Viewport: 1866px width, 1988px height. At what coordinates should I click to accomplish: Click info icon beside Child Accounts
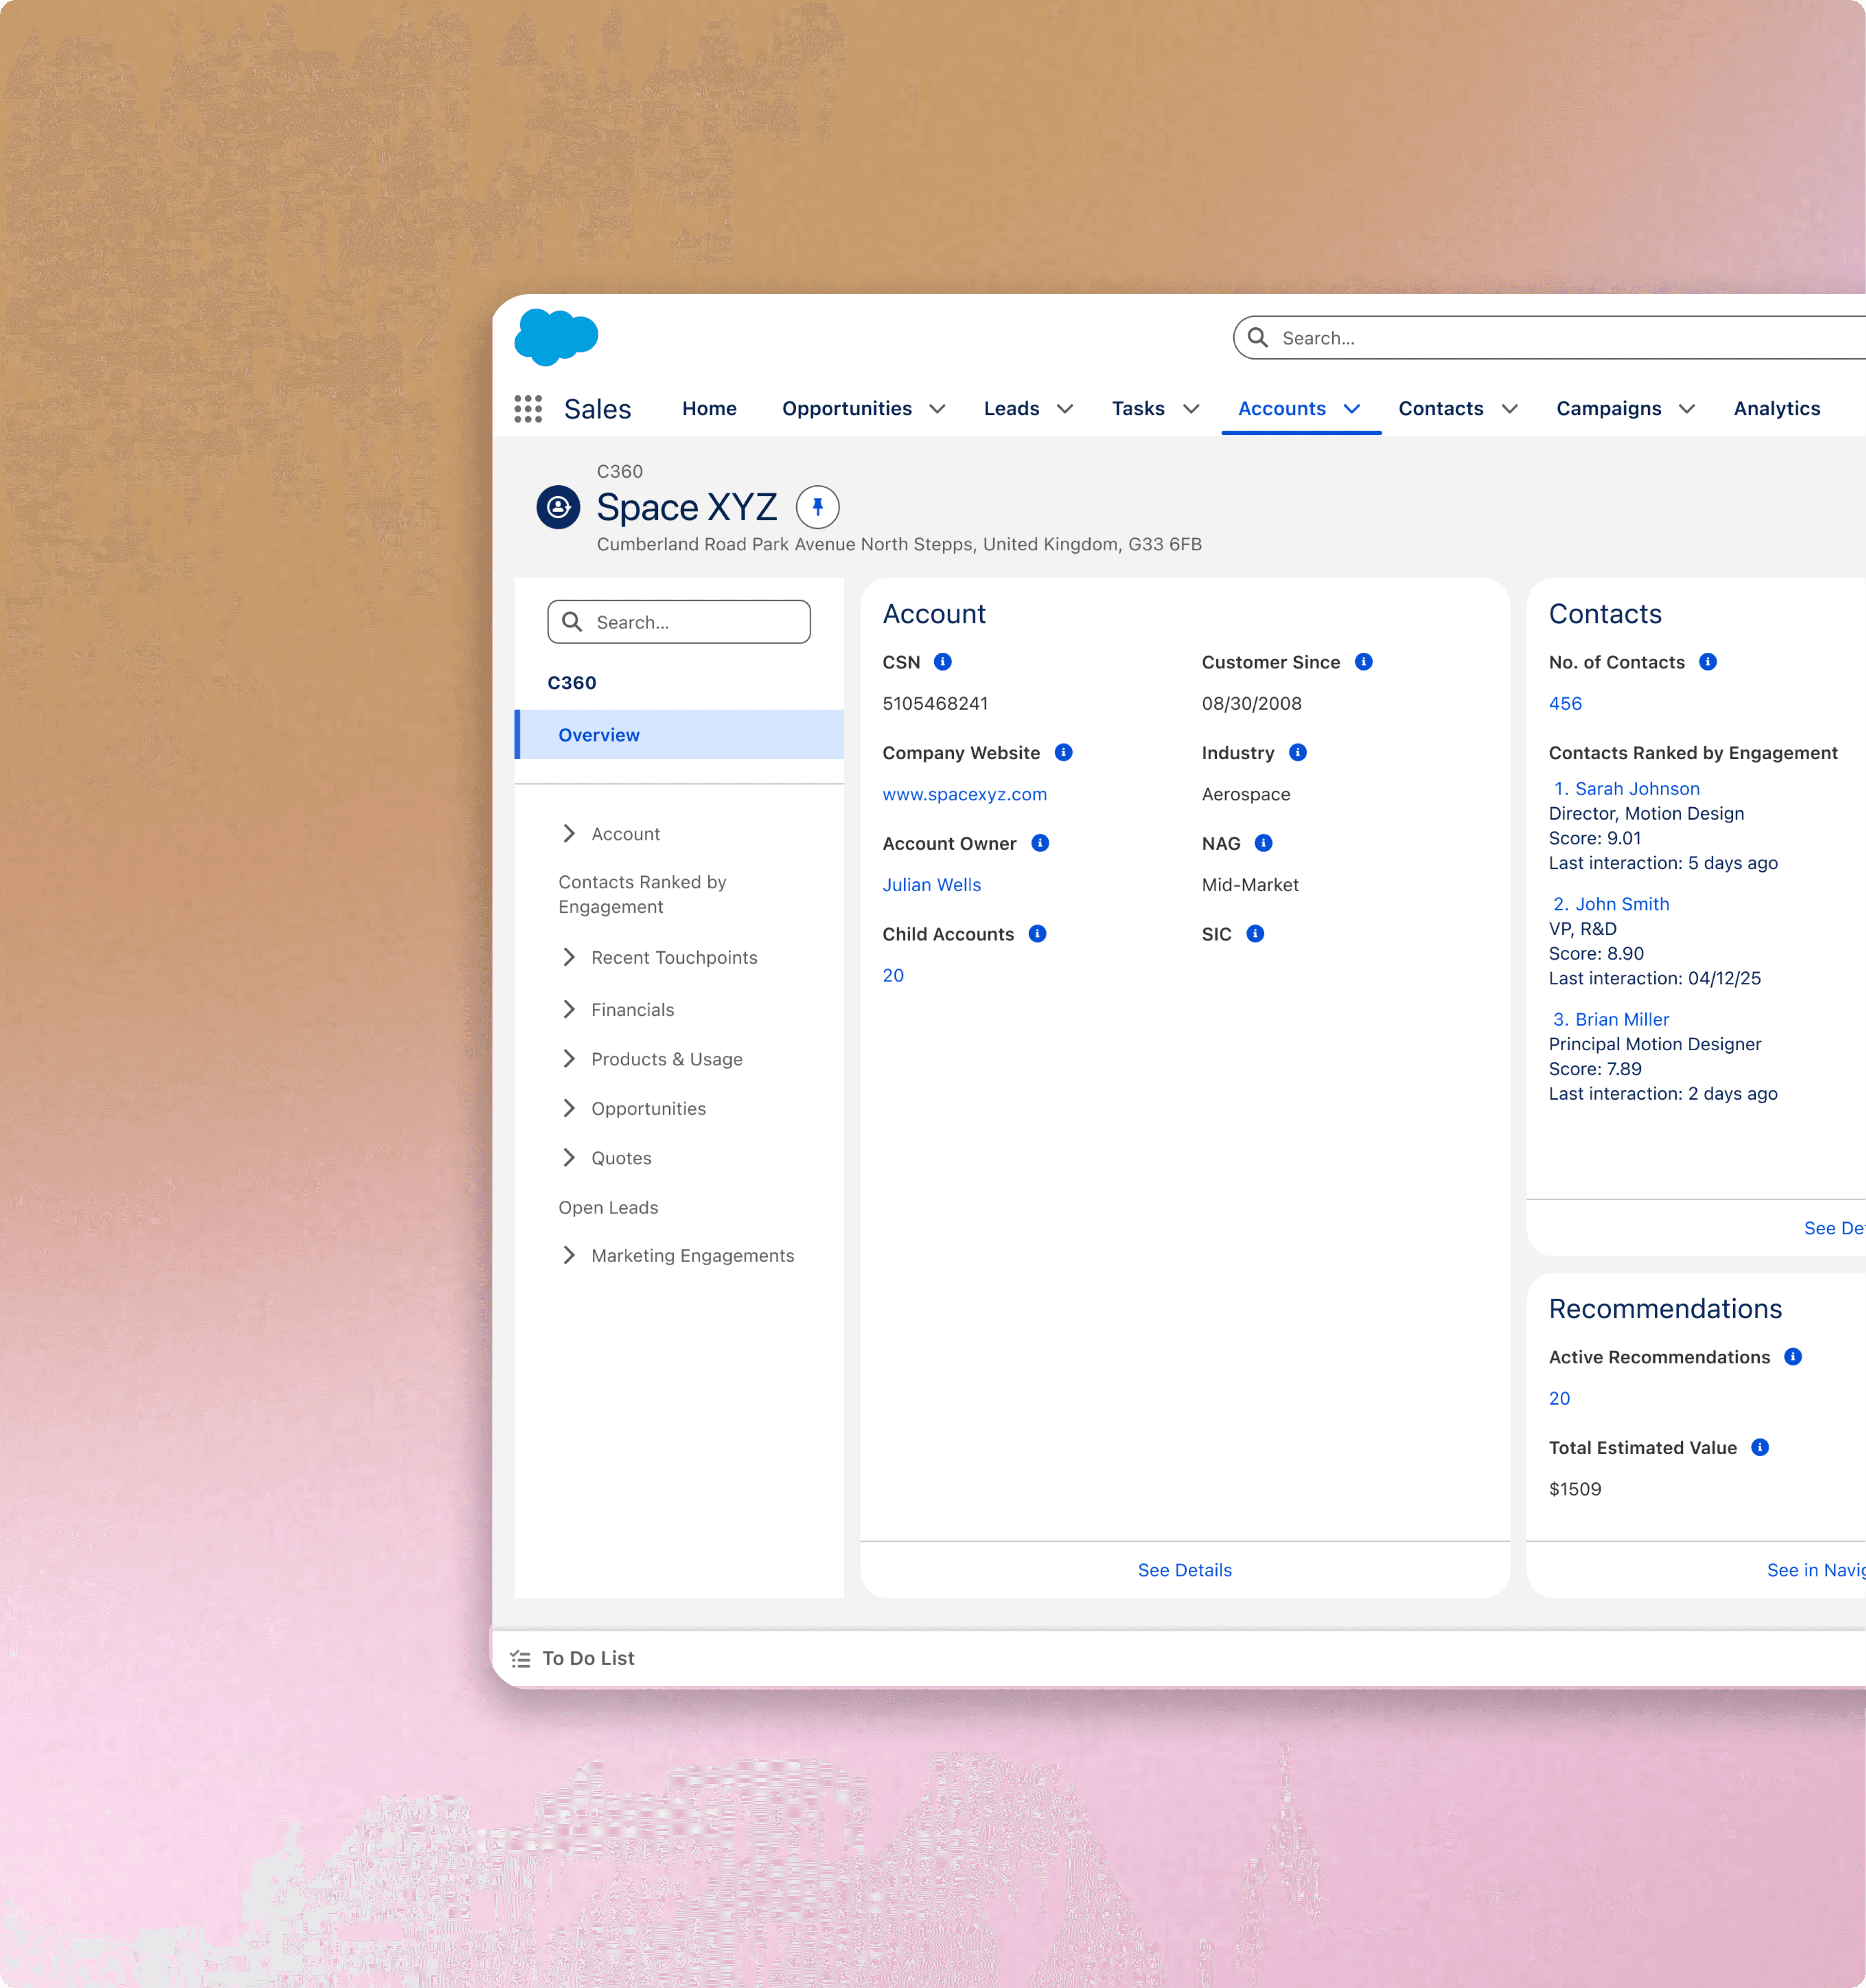(1037, 934)
